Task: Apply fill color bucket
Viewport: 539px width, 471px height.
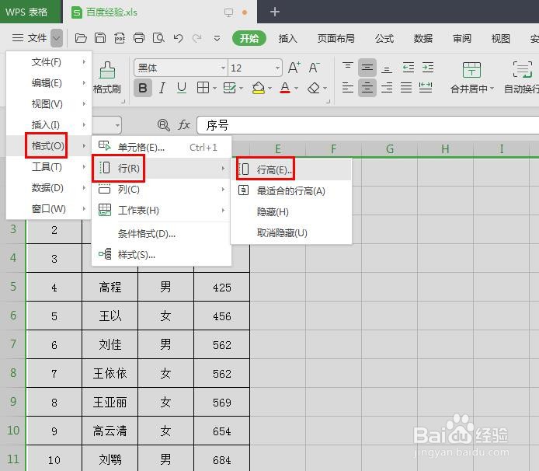Action: pos(259,88)
